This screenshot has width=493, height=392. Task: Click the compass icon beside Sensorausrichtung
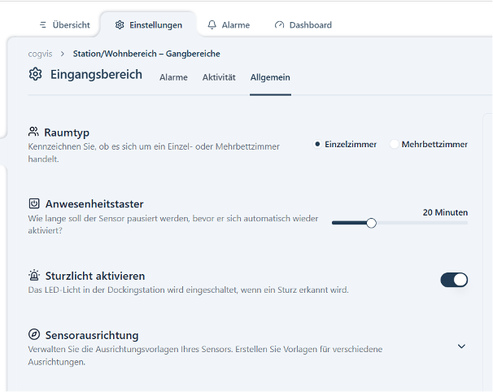coord(33,335)
